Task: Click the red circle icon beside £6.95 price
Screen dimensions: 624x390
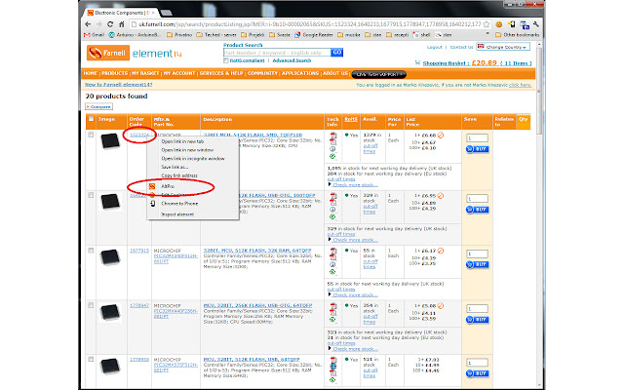Action: [x=441, y=196]
